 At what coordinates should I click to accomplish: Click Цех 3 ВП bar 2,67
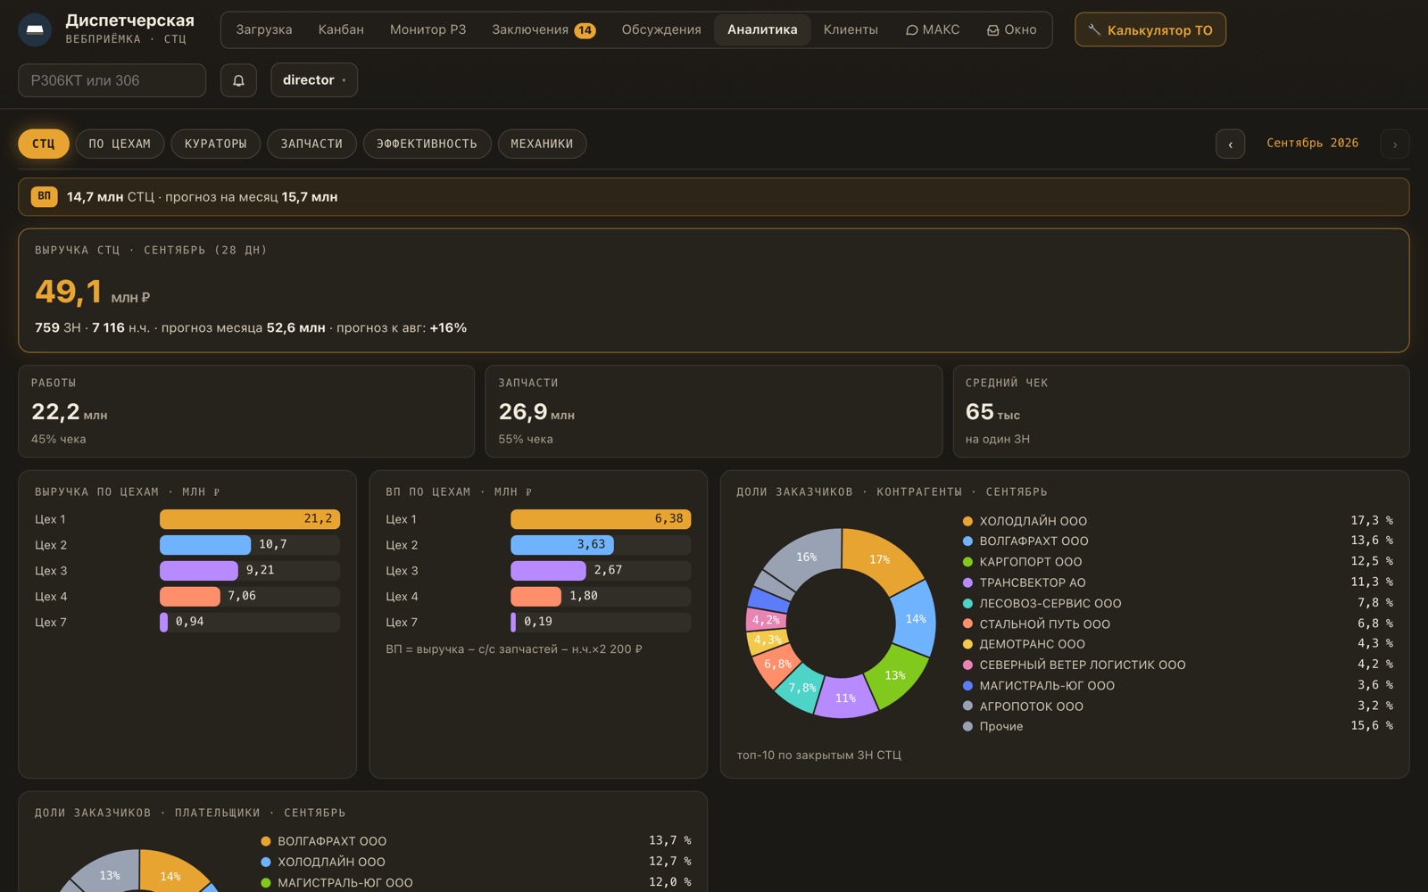coord(548,571)
